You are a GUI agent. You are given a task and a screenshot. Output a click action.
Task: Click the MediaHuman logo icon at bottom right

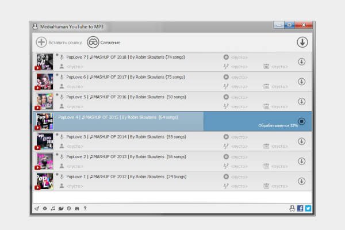pos(292,208)
